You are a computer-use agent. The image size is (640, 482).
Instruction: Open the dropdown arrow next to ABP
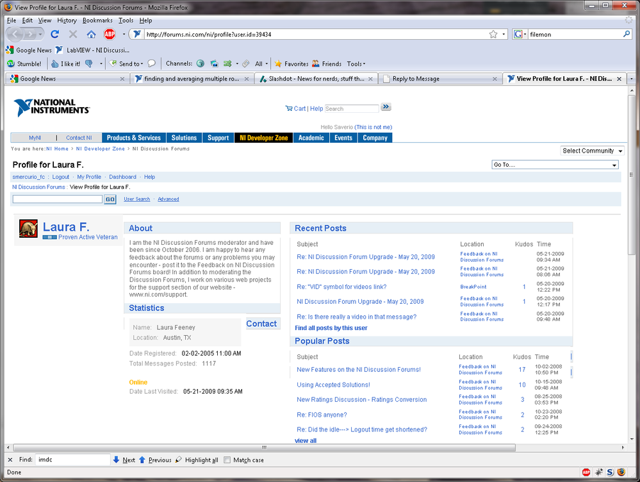(x=124, y=35)
